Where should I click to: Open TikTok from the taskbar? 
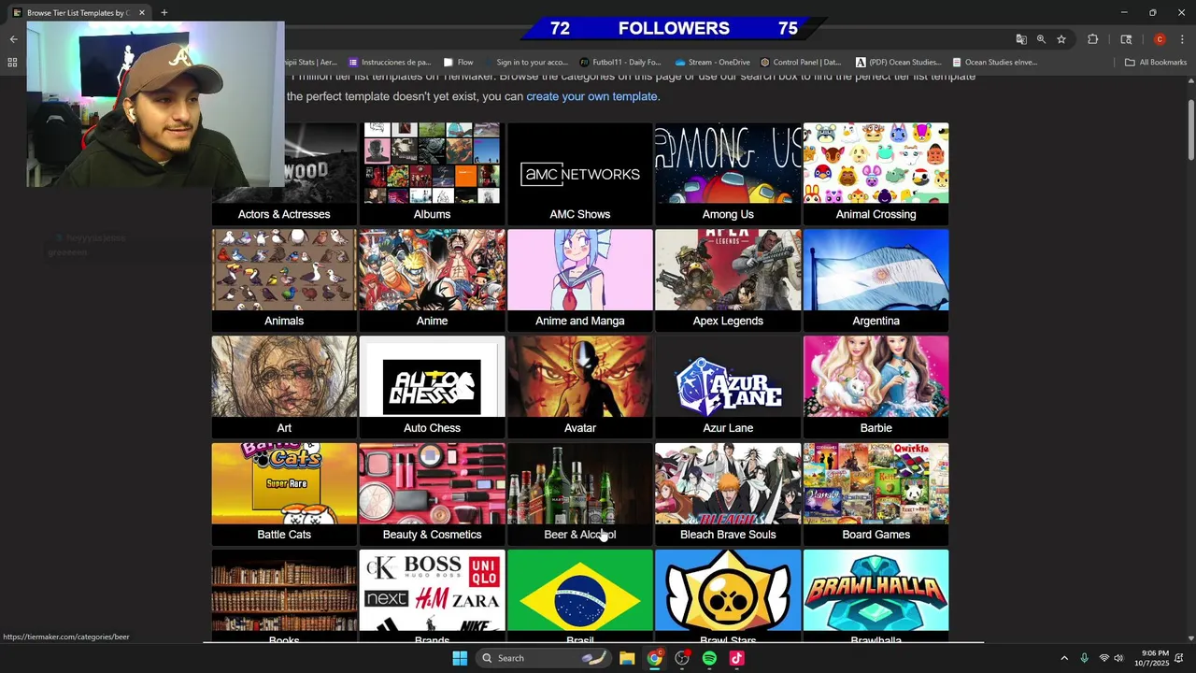coord(736,658)
